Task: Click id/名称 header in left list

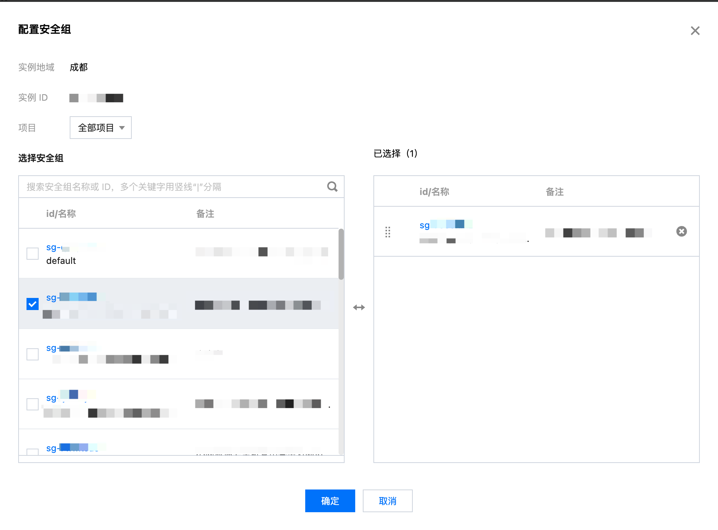Action: coord(61,214)
